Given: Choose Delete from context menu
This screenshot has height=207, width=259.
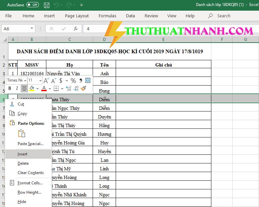Looking at the screenshot, I should point(23,163).
